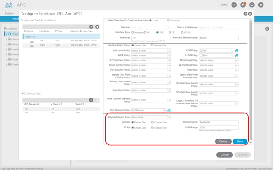Open the STP Interface Policy dropdown

tap(169, 60)
